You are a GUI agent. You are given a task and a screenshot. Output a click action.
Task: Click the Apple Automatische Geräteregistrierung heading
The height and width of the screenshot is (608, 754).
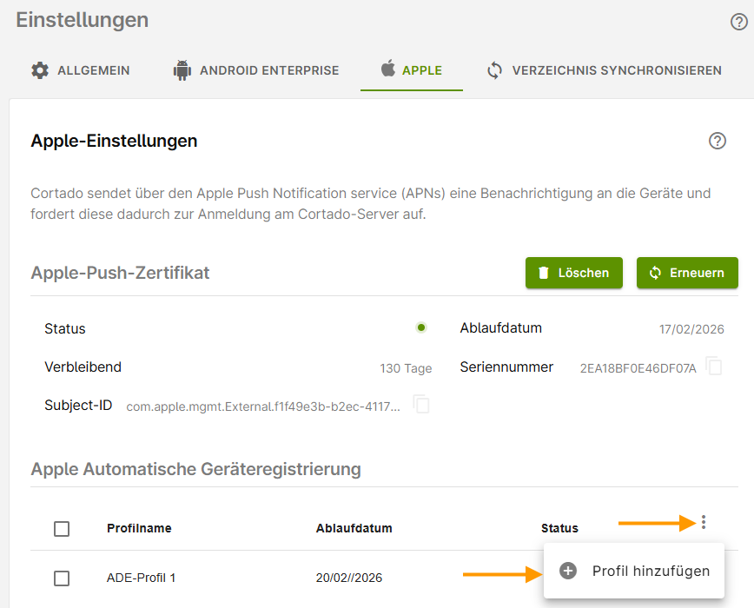195,469
